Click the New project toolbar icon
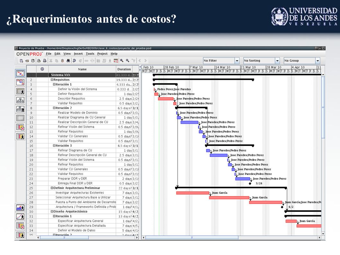This screenshot has height=255, width=340. click(x=21, y=61)
